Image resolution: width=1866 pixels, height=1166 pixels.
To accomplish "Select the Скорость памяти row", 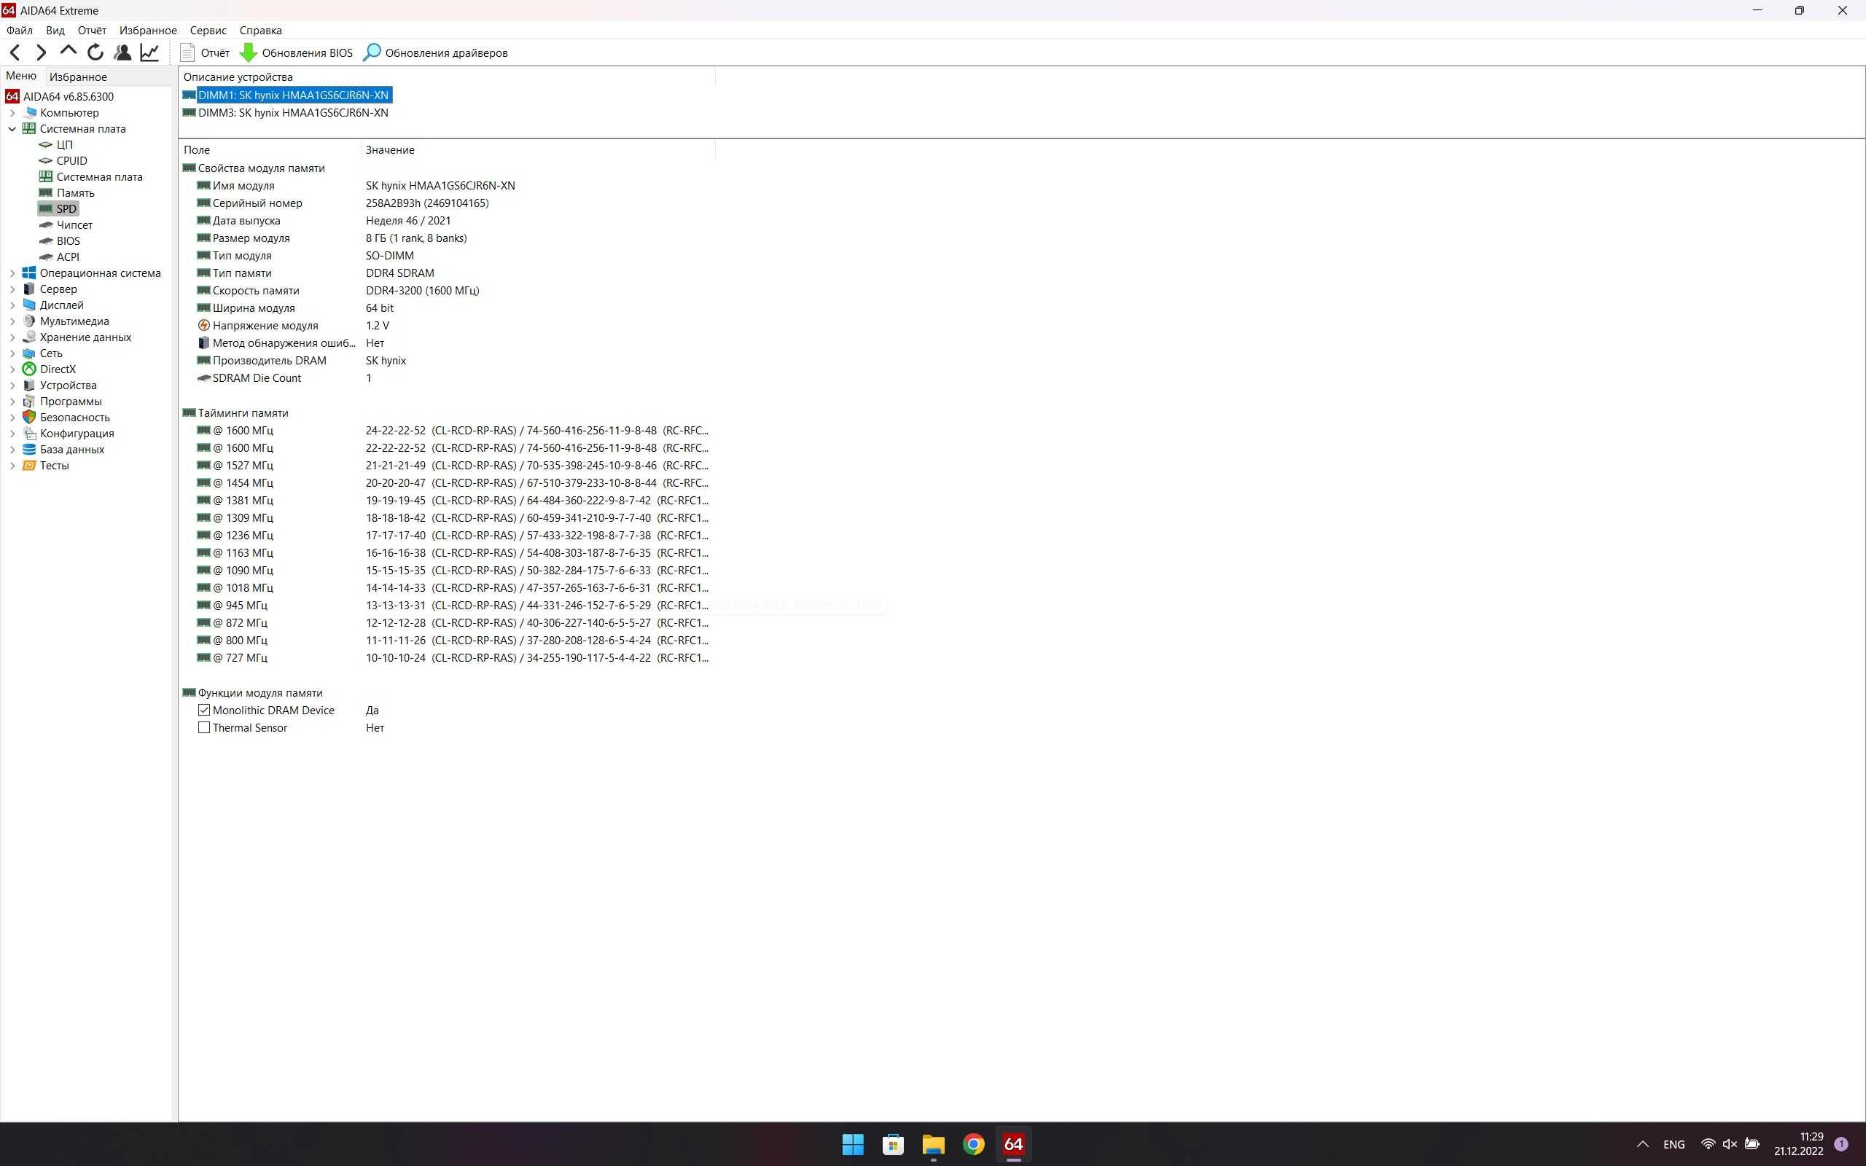I will [x=448, y=291].
